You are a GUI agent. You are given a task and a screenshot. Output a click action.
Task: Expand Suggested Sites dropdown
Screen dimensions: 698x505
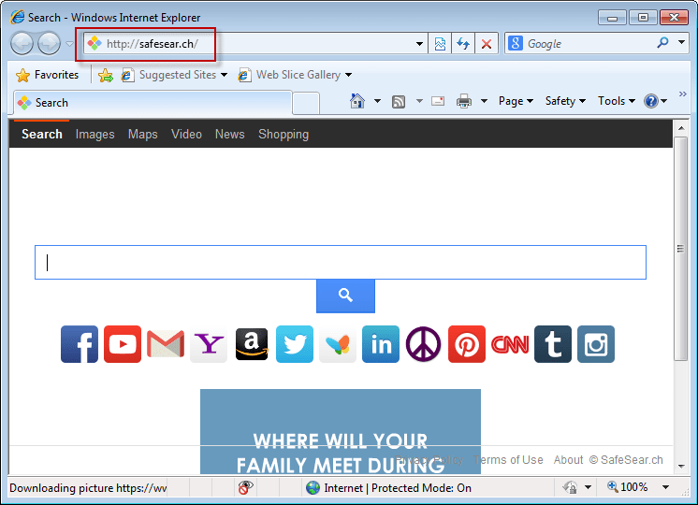(x=224, y=75)
